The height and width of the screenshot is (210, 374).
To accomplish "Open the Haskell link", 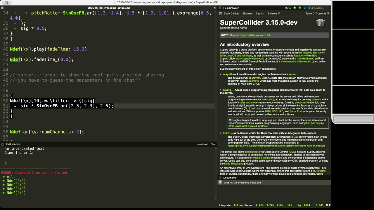I will (252, 126).
